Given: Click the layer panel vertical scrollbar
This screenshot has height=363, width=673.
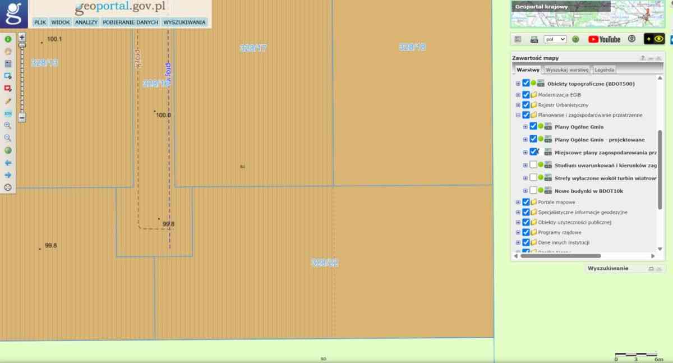Looking at the screenshot, I should (x=660, y=170).
